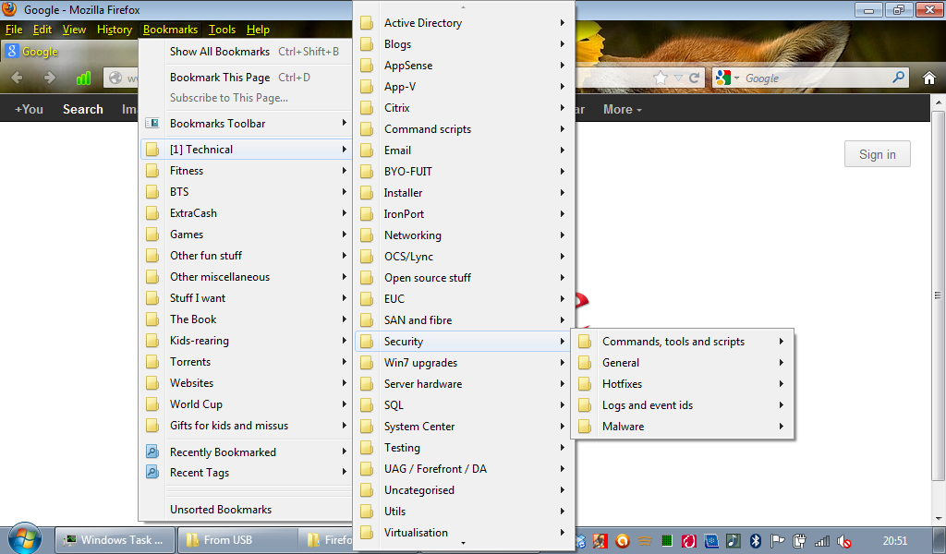946x554 pixels.
Task: Click the Recently Bookmarked magnifier folder icon
Action: [x=152, y=452]
